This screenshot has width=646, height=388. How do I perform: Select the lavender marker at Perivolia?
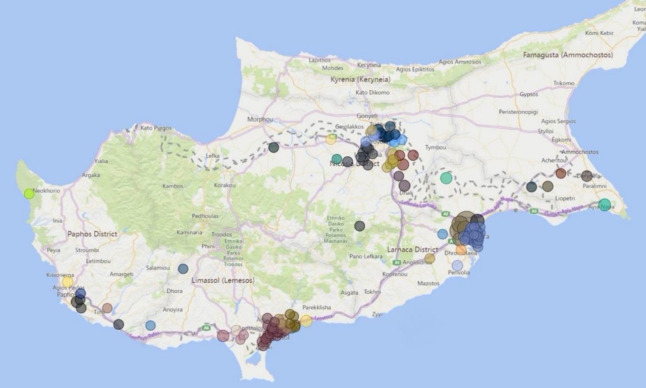click(x=457, y=266)
